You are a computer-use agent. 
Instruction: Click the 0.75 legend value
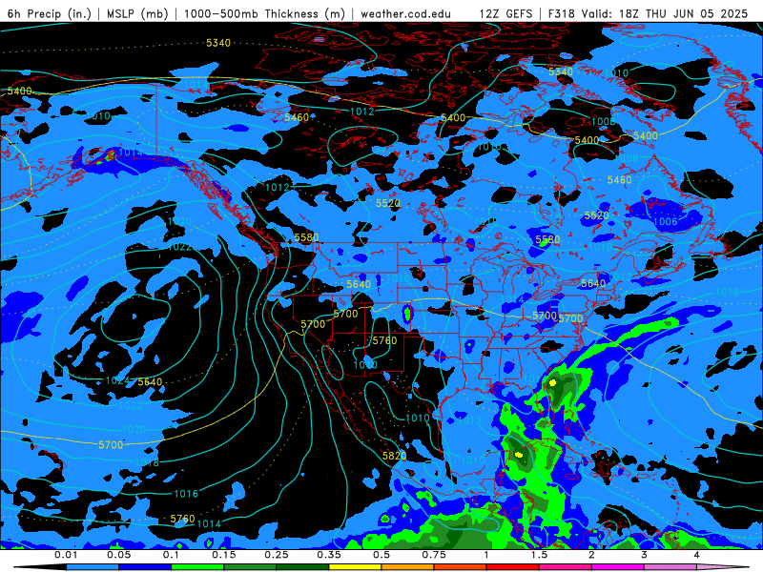pyautogui.click(x=434, y=555)
